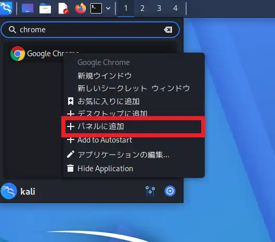Click the log out circle icon
The width and height of the screenshot is (275, 242).
[170, 191]
